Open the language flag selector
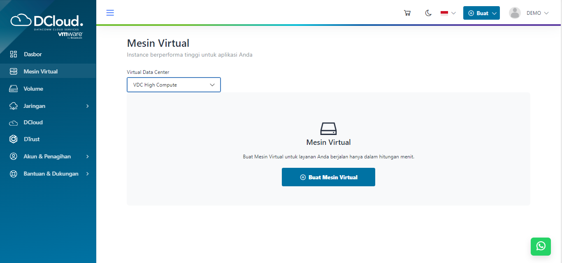 [448, 13]
